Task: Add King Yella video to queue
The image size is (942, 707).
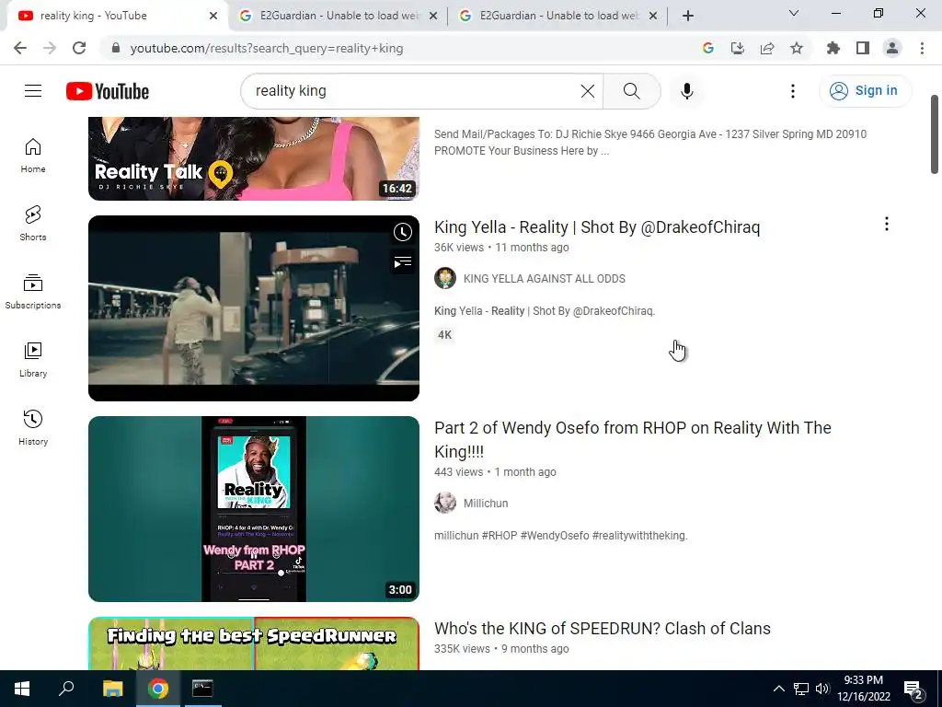Action: coord(403,262)
